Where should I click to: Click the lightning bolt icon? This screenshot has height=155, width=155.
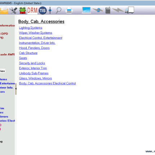coord(118,10)
